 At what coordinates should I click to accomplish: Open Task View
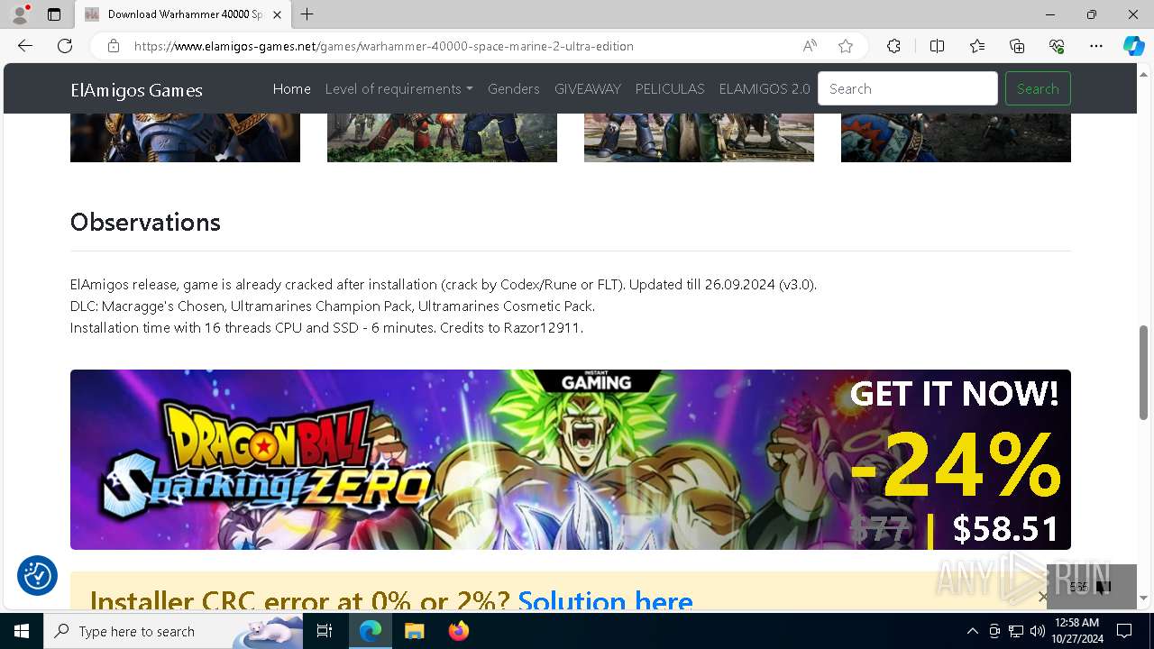click(325, 631)
